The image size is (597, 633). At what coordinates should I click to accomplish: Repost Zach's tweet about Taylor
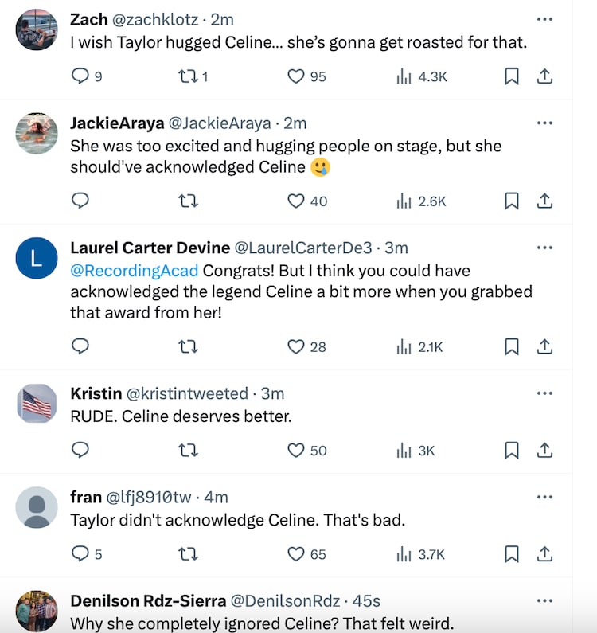pos(188,76)
